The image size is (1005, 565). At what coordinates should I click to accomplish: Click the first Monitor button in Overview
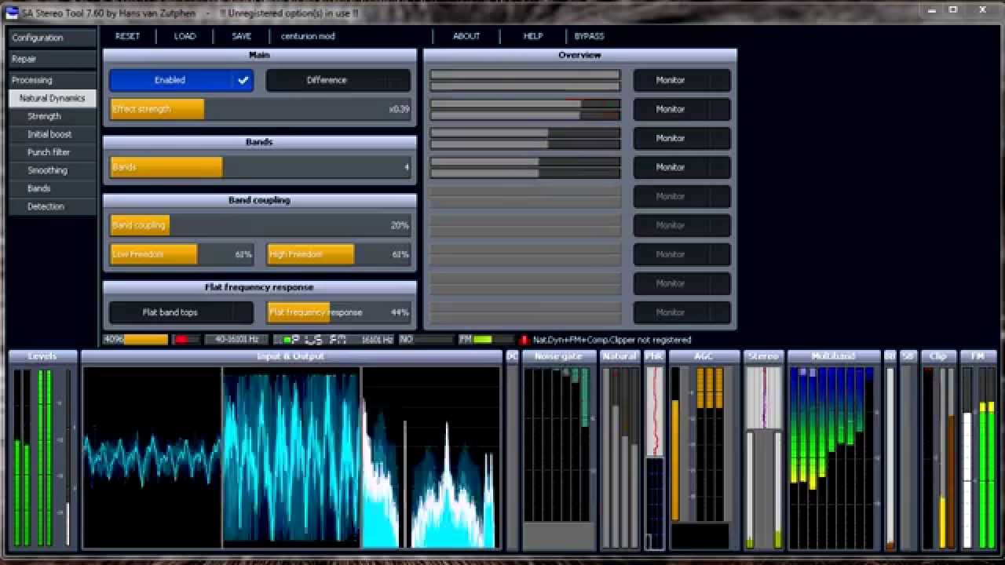tap(682, 80)
